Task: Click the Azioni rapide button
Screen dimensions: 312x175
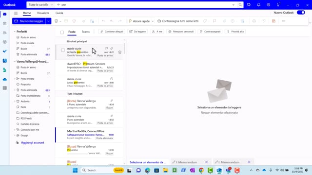Action: [139, 21]
